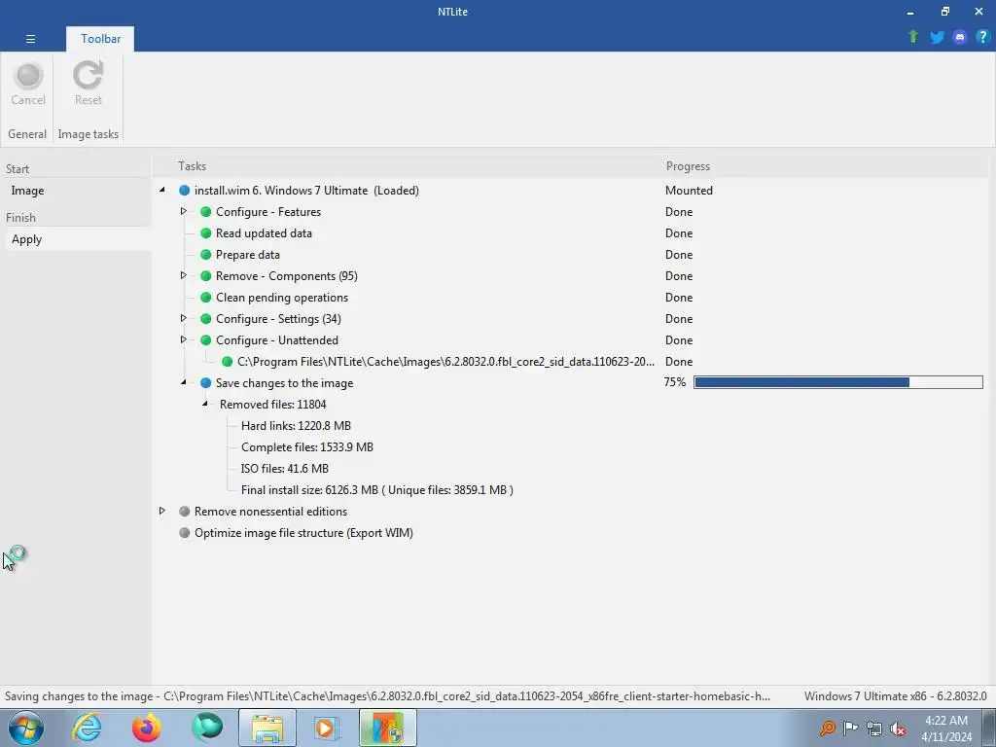Click the green globe taskbar icon
The image size is (996, 747).
(207, 728)
